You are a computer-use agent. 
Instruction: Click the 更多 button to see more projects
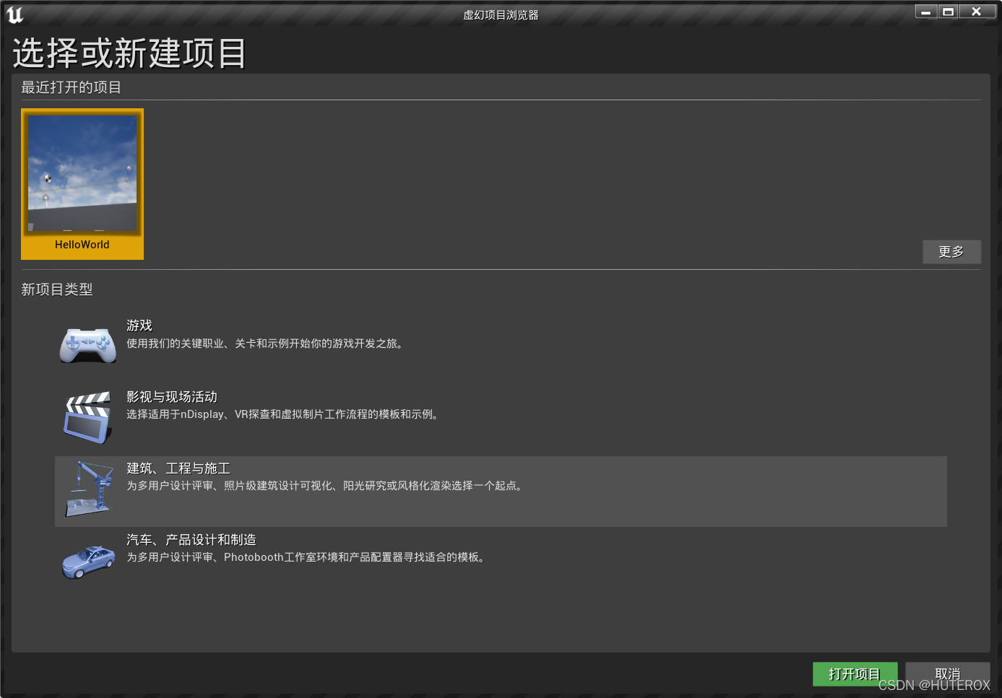click(951, 251)
